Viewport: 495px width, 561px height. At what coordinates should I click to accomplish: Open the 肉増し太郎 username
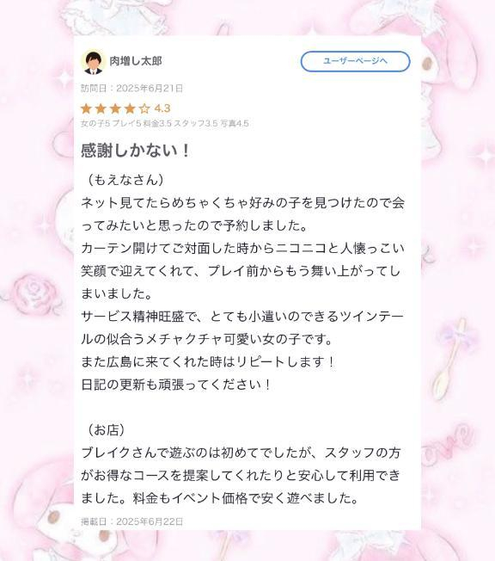click(136, 61)
